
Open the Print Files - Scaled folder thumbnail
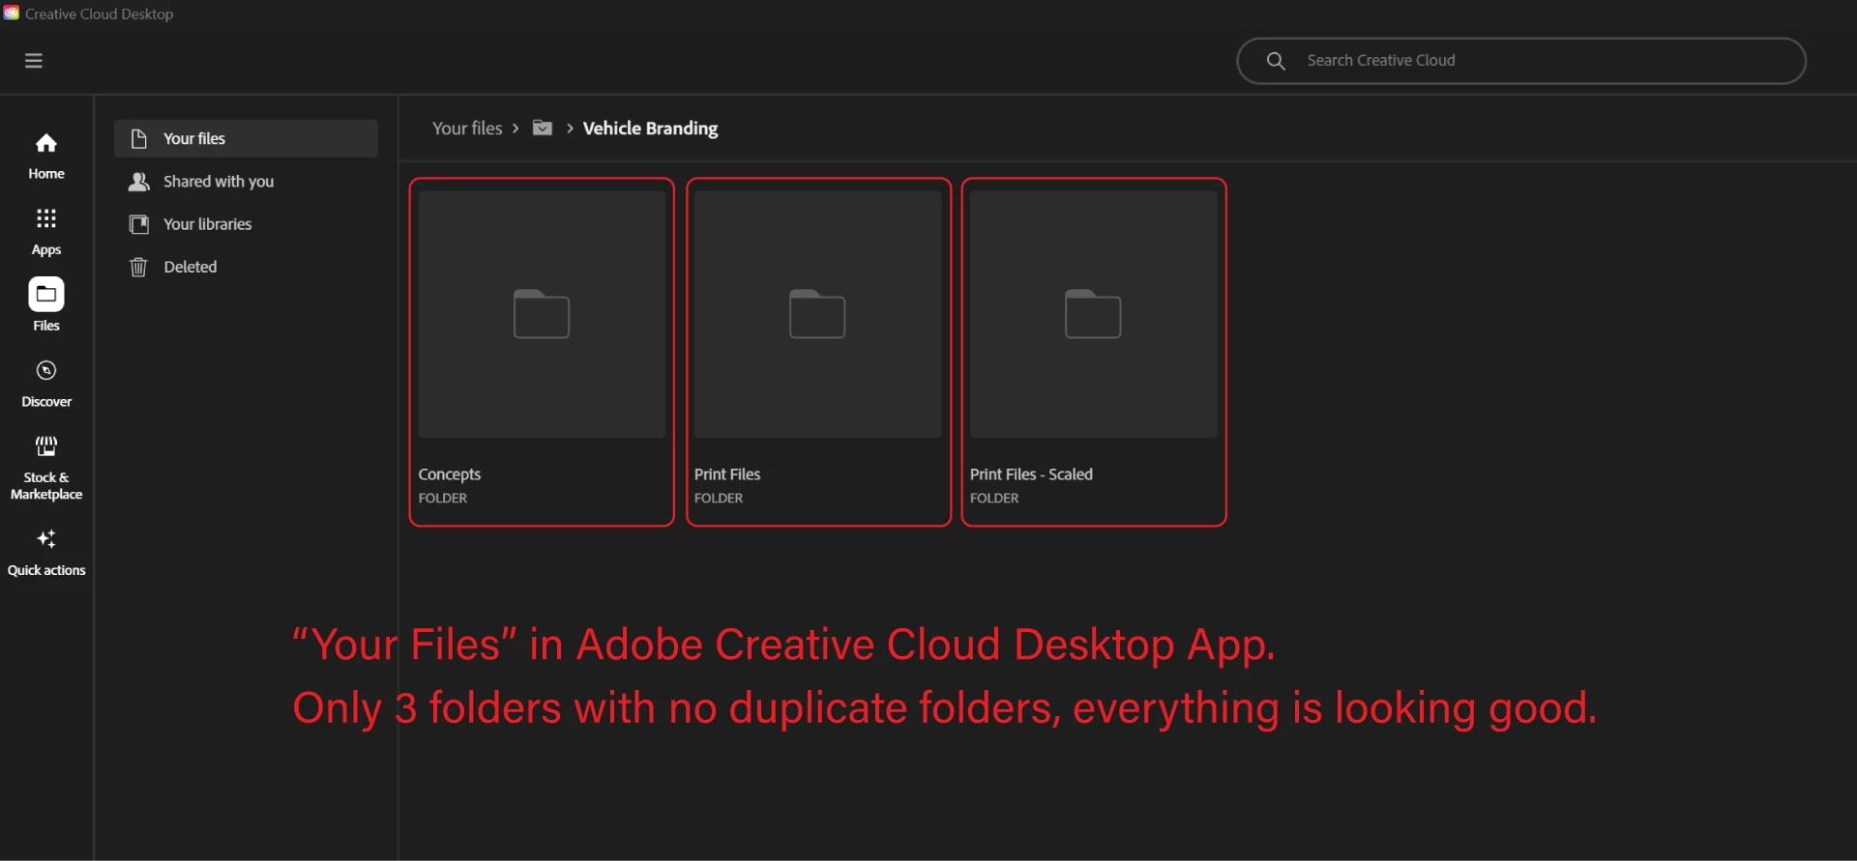(x=1094, y=314)
